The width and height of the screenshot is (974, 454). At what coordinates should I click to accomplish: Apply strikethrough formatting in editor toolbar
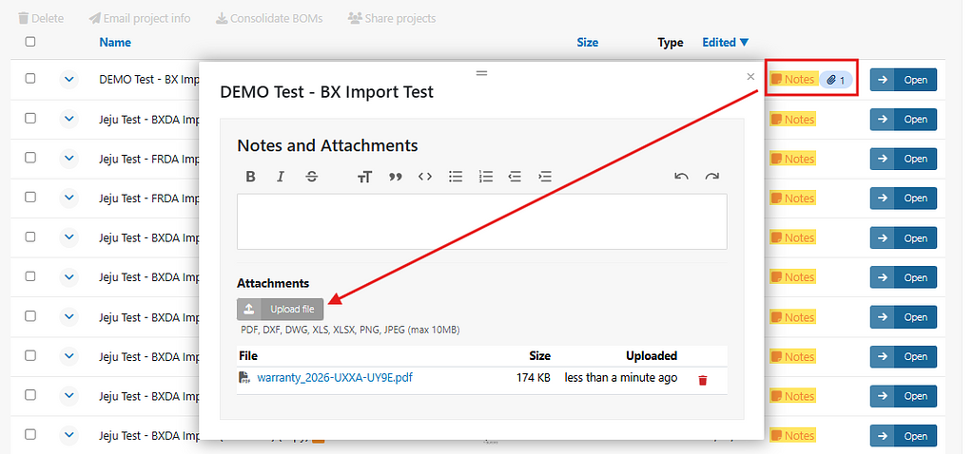pos(312,177)
